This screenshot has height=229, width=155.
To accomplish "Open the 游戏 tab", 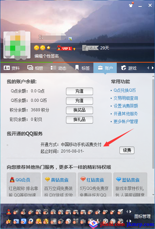I will tap(129, 68).
